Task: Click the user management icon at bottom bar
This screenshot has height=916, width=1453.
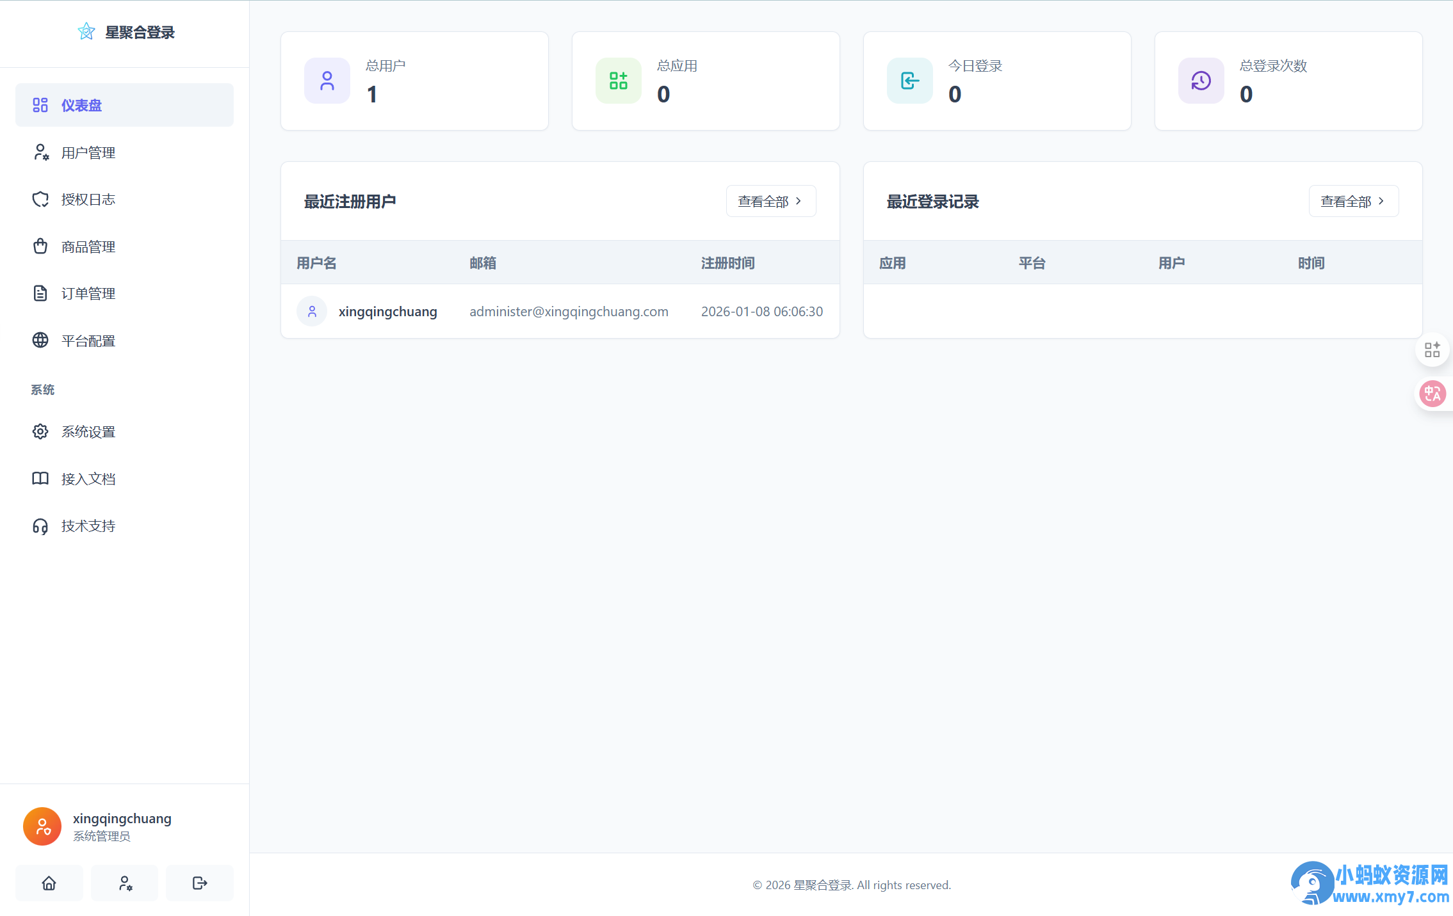Action: pyautogui.click(x=124, y=883)
